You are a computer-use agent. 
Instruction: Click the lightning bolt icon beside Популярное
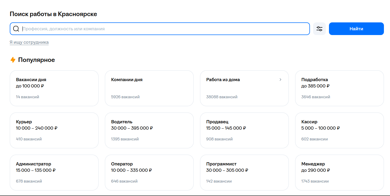click(13, 60)
